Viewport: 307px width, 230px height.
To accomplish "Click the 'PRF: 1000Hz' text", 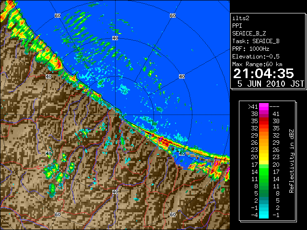I will (251, 49).
